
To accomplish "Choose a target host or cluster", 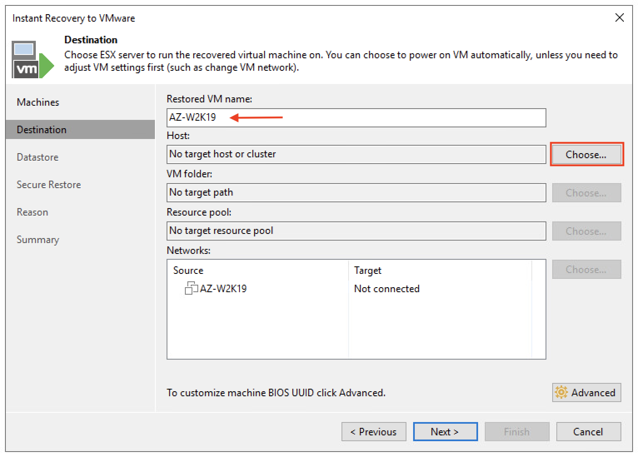I will (586, 154).
